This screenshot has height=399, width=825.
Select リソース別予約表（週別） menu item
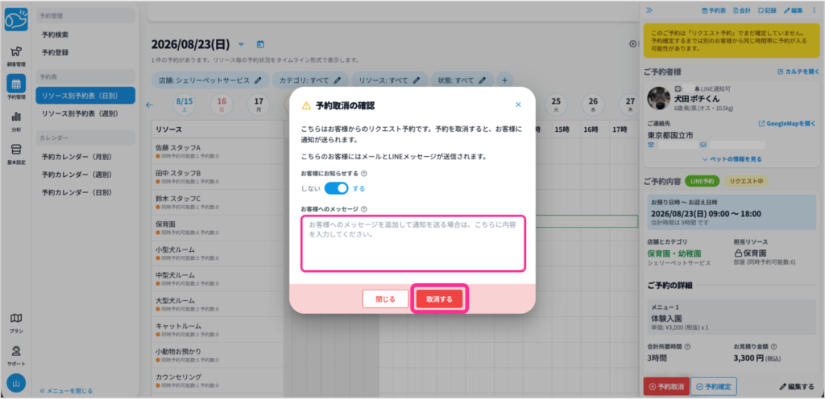(80, 113)
